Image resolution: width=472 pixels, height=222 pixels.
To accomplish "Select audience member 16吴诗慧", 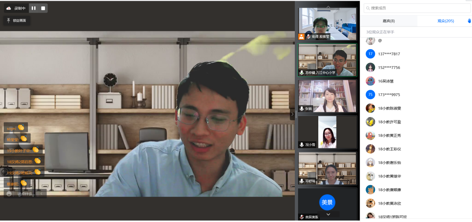I will point(386,81).
